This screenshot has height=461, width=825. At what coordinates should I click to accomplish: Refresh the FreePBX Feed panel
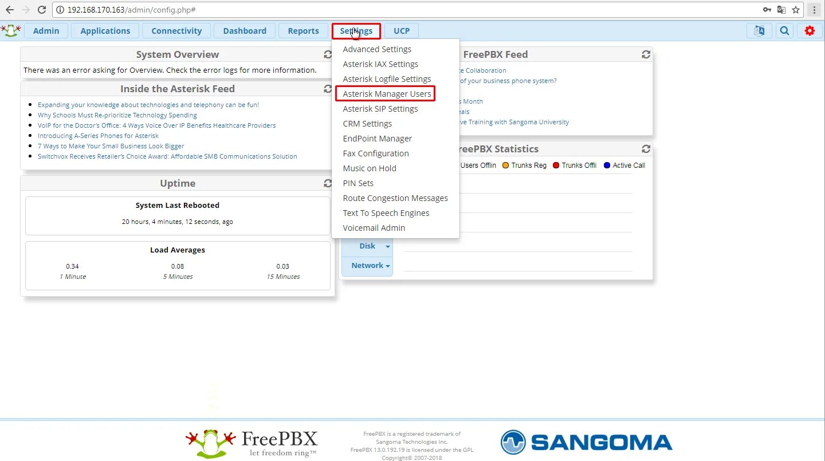click(x=646, y=54)
